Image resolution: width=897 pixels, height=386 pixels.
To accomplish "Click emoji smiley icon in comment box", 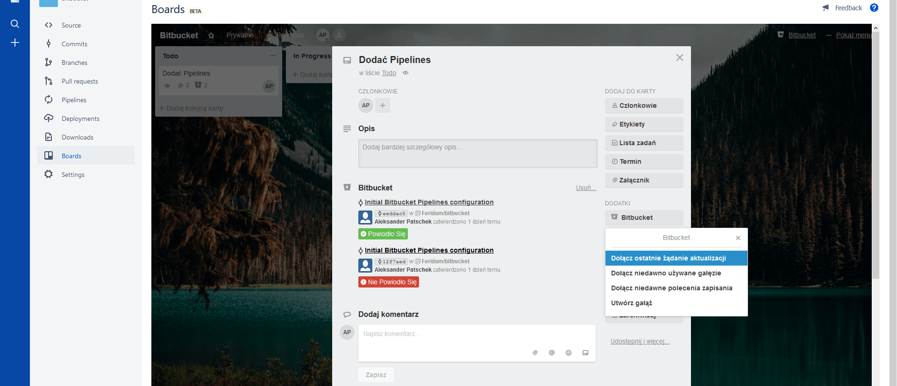I will pos(569,353).
